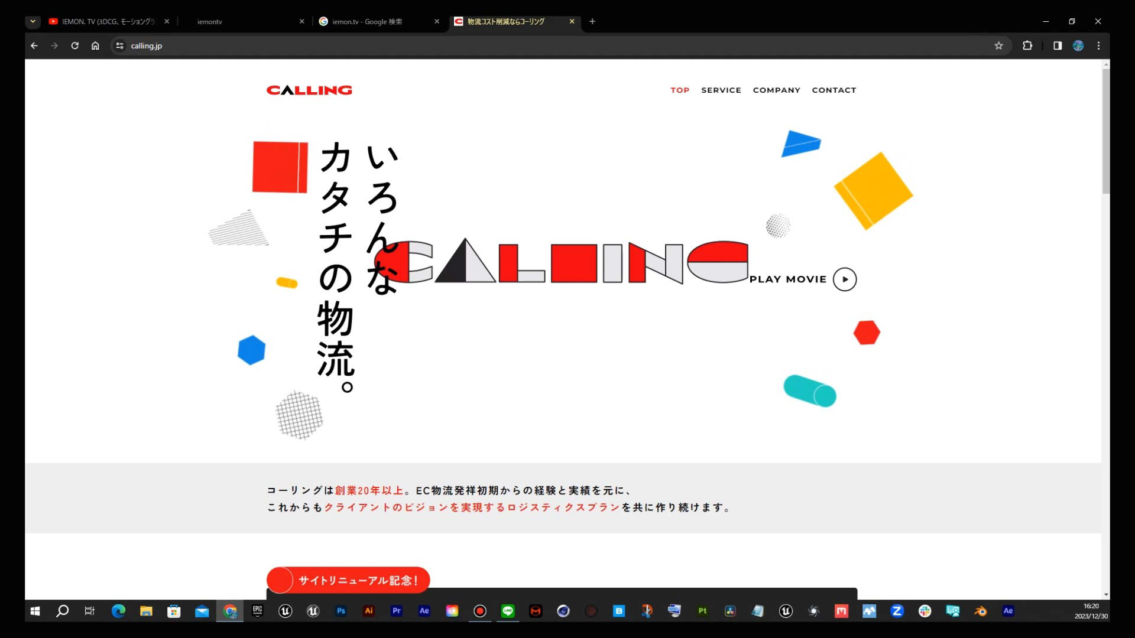Launch Blender from the taskbar

[x=980, y=611]
